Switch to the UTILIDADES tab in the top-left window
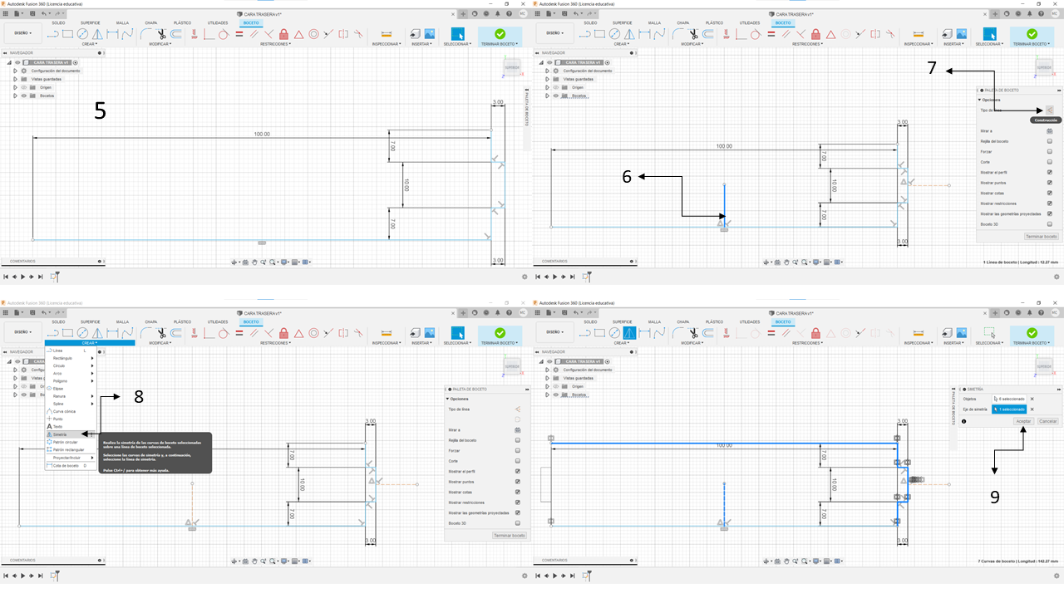 [x=217, y=22]
